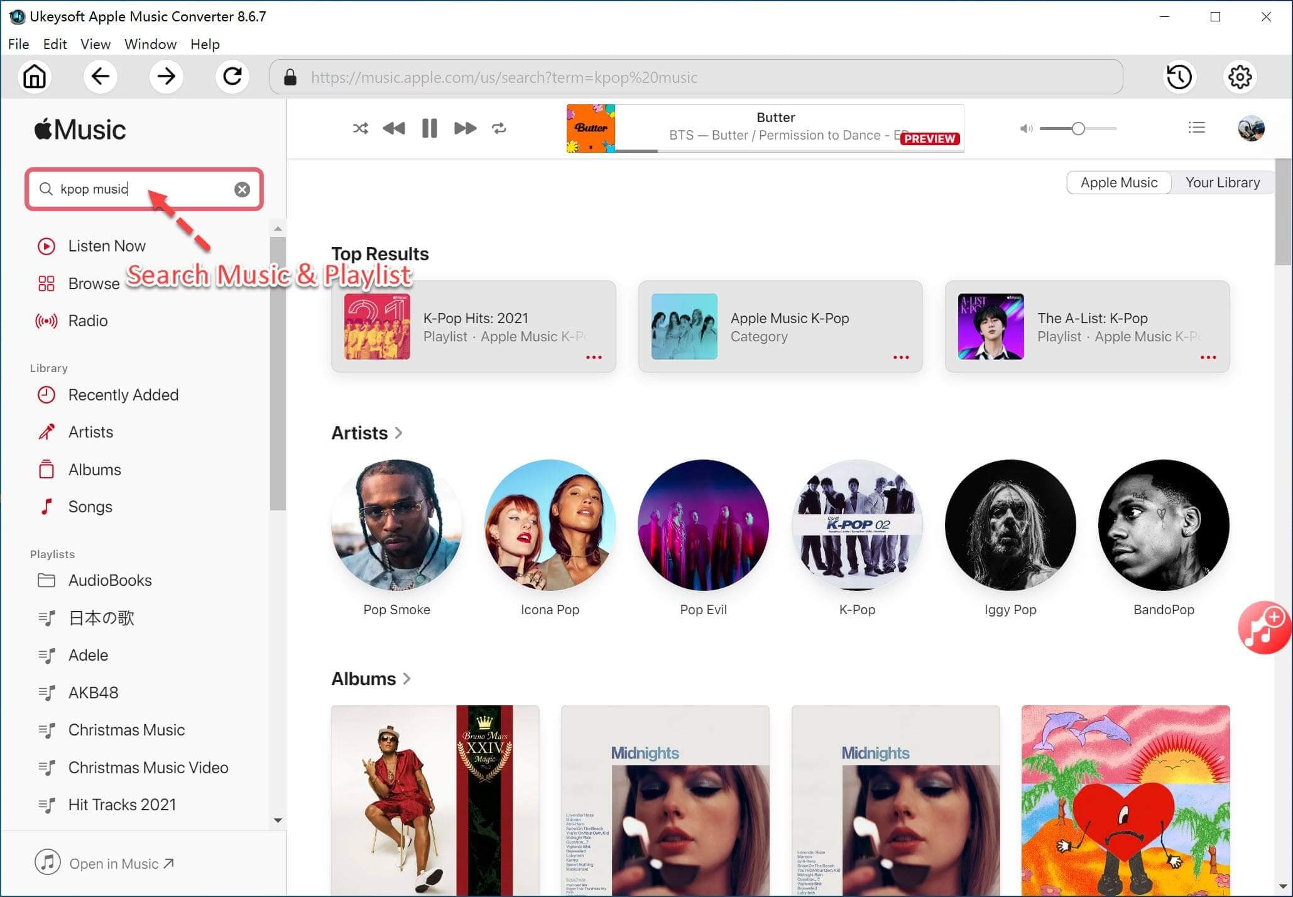Click the settings gear icon
The image size is (1293, 897).
1239,77
